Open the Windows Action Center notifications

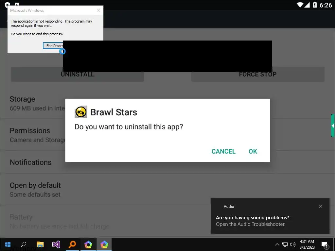325,244
